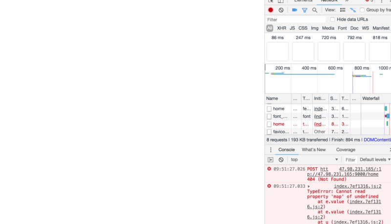Open the DevTools three-dot menu
This screenshot has height=224, width=391.
pyautogui.click(x=382, y=1)
